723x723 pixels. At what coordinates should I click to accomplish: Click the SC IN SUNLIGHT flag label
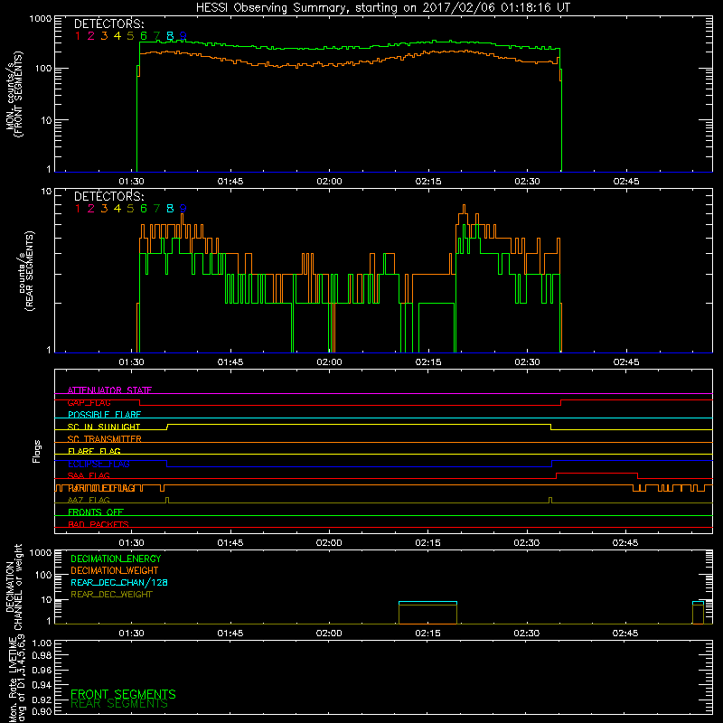pyautogui.click(x=104, y=427)
